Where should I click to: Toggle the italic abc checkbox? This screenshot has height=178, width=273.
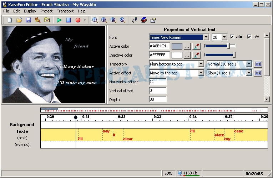click(249, 37)
